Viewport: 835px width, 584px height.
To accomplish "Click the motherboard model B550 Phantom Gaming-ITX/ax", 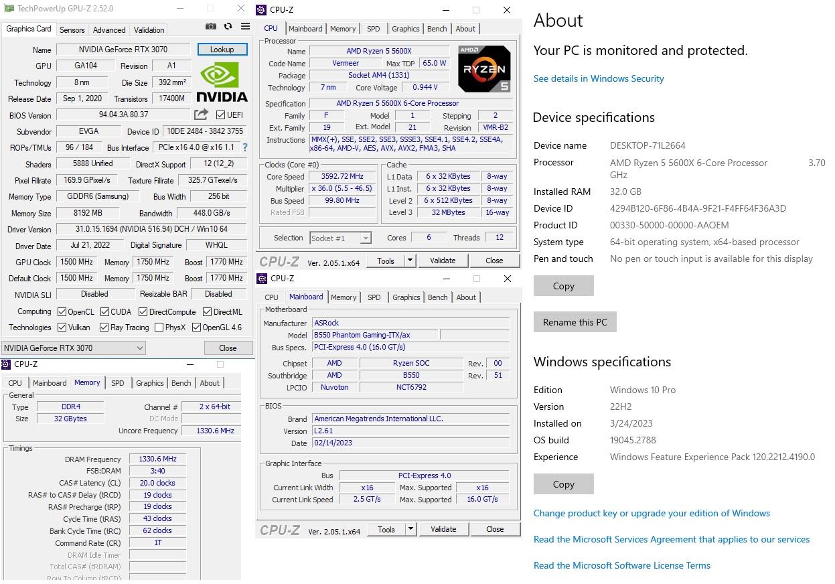I will (375, 335).
